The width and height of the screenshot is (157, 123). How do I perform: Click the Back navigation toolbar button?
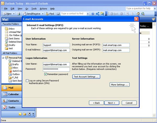tap(114, 14)
